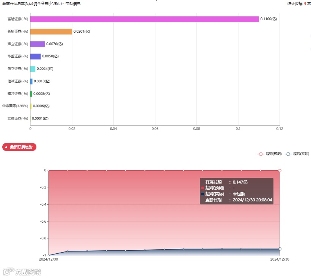311x278 pixels.
Task: Select the 耀才证券(-%) axis label
Action: [x=18, y=94]
